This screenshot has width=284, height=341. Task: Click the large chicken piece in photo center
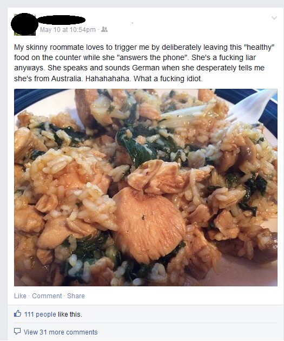click(x=149, y=224)
